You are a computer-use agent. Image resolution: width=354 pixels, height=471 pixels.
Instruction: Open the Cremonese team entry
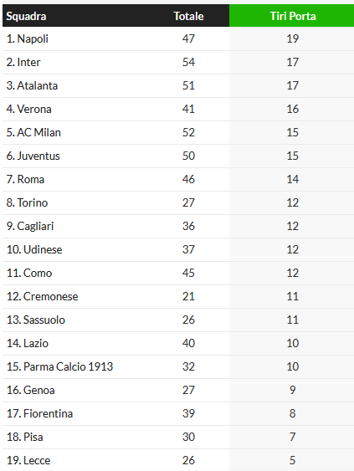point(50,296)
